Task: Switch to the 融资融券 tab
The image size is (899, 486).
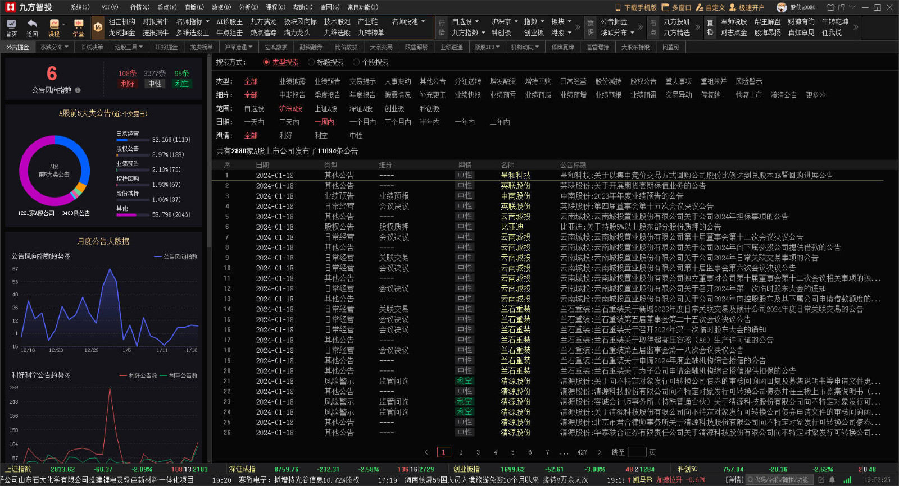Action: pyautogui.click(x=311, y=47)
